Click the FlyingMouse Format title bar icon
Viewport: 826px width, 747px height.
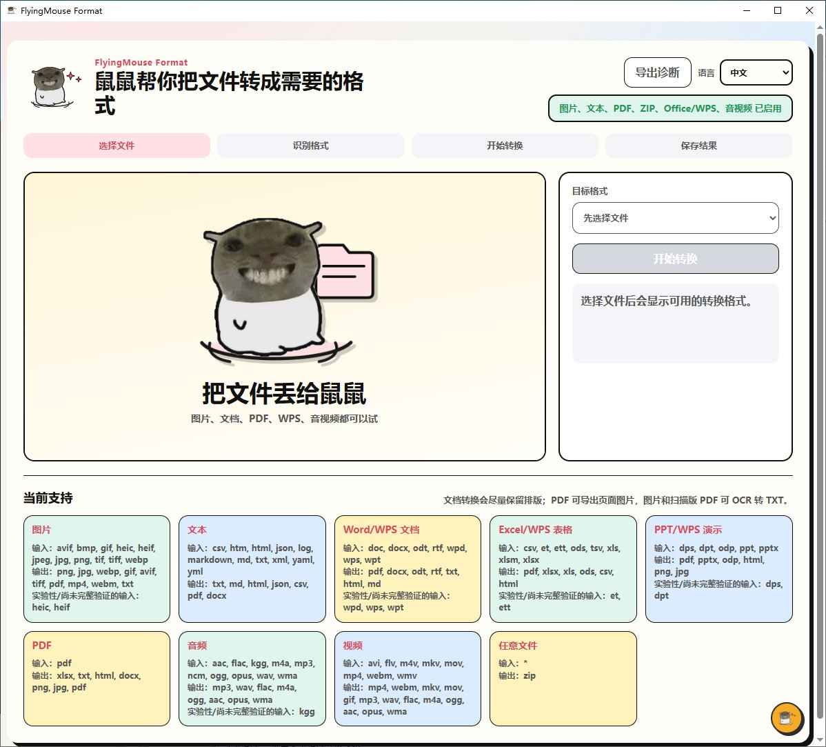11,10
